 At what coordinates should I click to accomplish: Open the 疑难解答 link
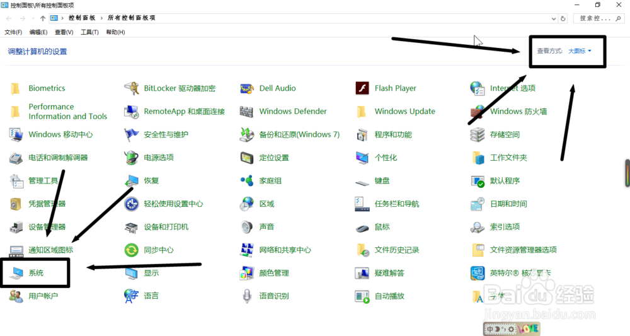click(389, 273)
